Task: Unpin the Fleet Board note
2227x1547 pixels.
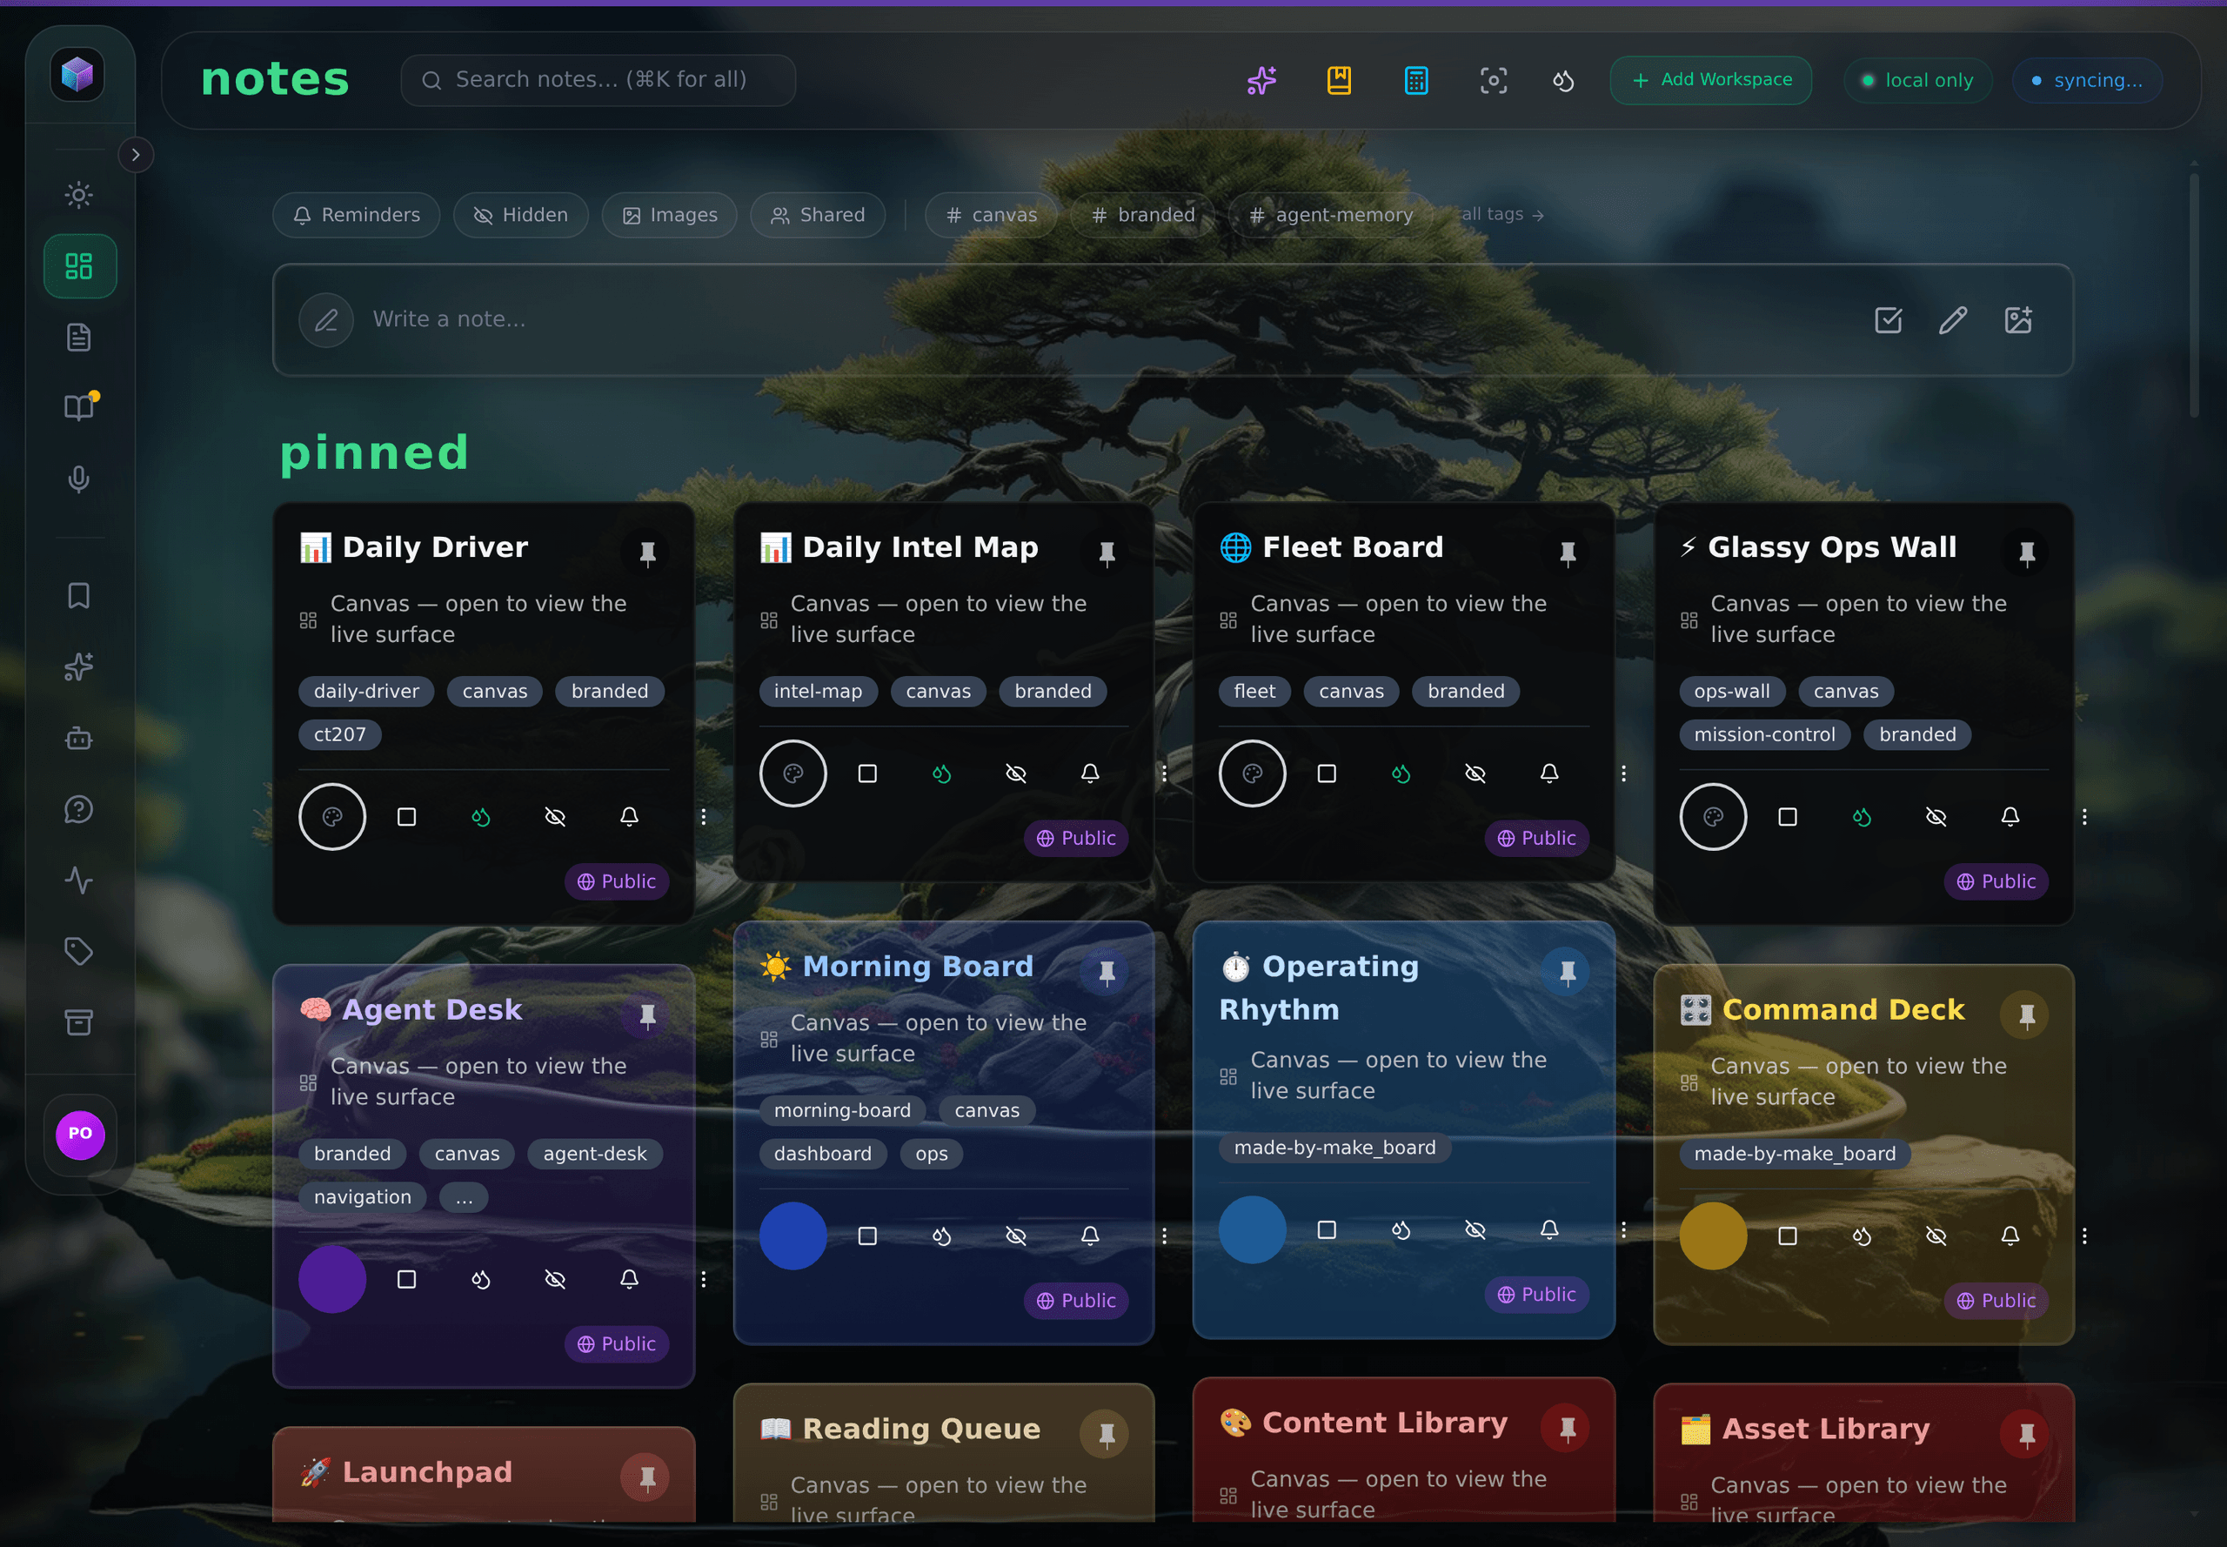Action: (x=1567, y=552)
